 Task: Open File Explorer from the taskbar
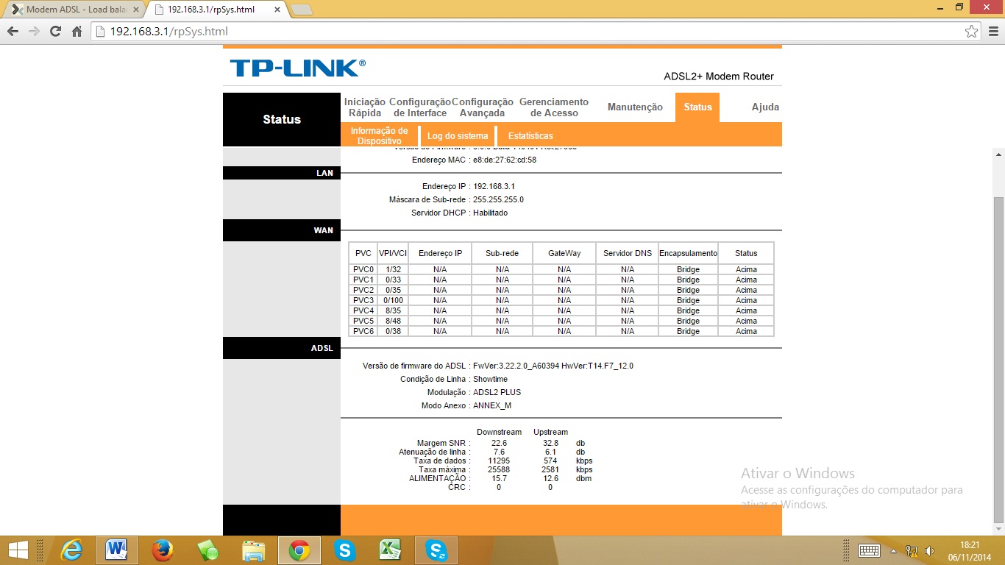tap(254, 550)
